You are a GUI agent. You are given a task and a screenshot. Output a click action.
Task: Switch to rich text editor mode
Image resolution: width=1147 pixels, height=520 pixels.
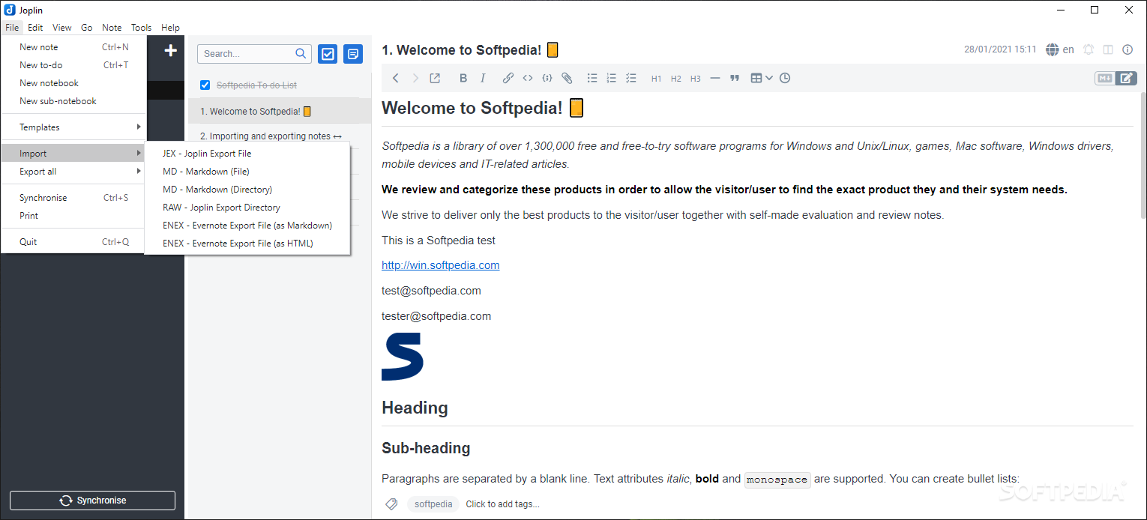click(x=1126, y=78)
